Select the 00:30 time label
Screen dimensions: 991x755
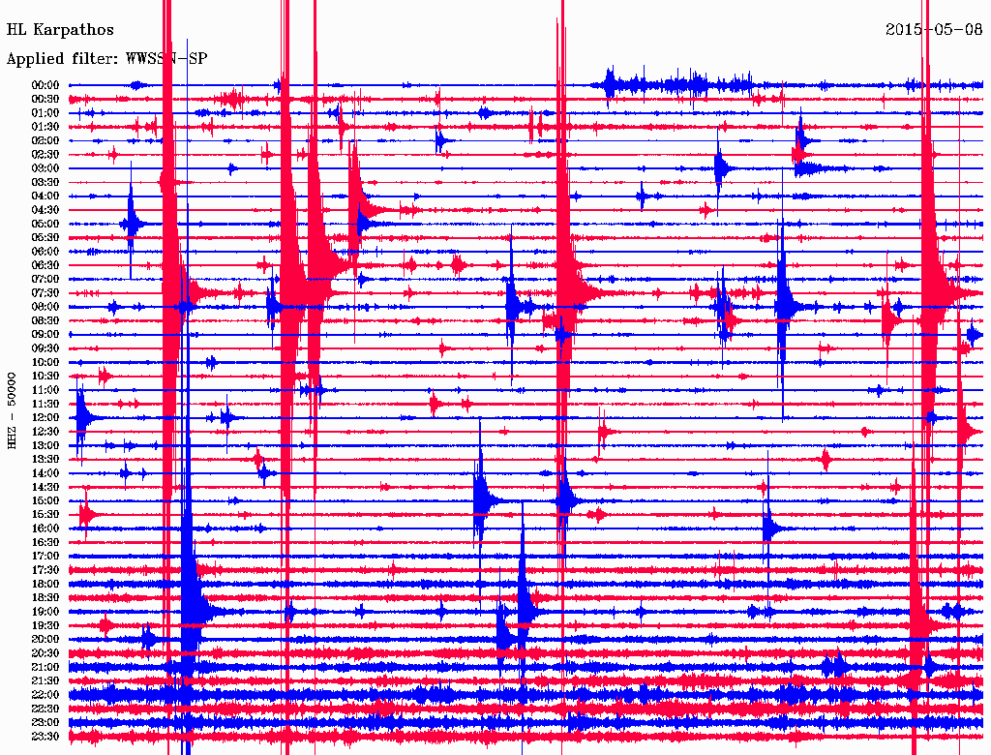coord(45,100)
